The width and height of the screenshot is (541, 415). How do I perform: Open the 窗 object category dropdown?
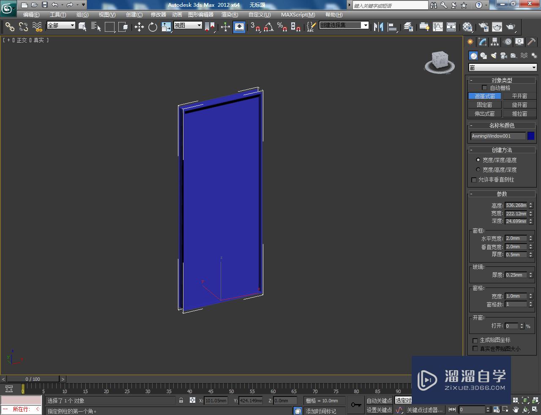[x=503, y=68]
